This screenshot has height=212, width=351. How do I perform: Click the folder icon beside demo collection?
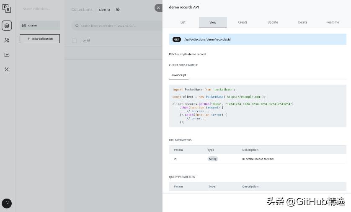pos(24,25)
